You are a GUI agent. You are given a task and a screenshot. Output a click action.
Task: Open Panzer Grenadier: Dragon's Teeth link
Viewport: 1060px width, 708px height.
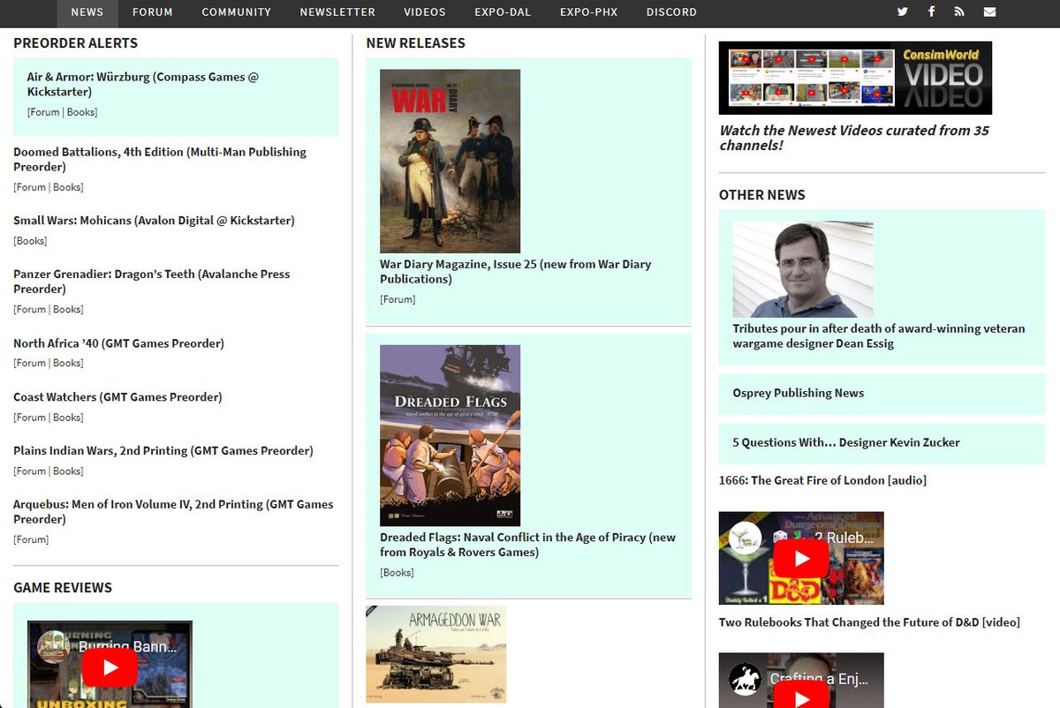coord(151,282)
